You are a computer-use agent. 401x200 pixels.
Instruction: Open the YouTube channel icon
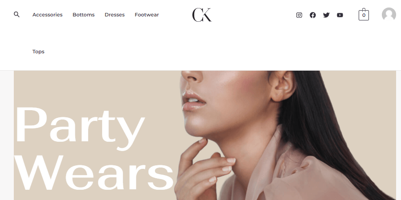[x=340, y=15]
